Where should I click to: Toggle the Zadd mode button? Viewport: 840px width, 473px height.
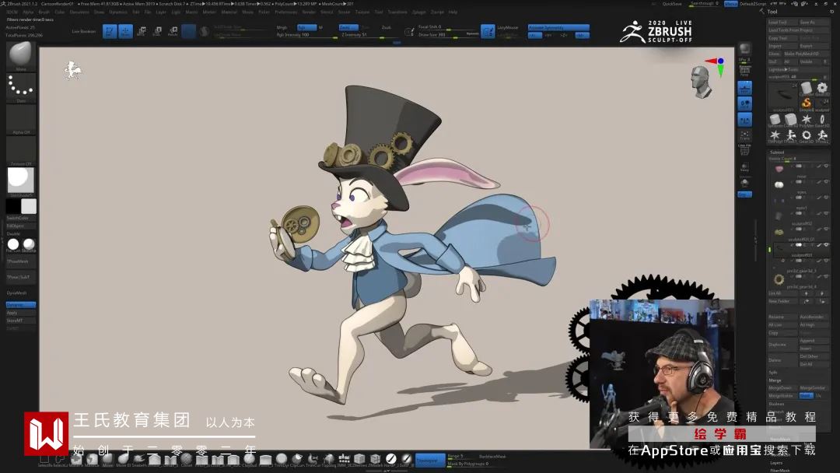coord(348,27)
